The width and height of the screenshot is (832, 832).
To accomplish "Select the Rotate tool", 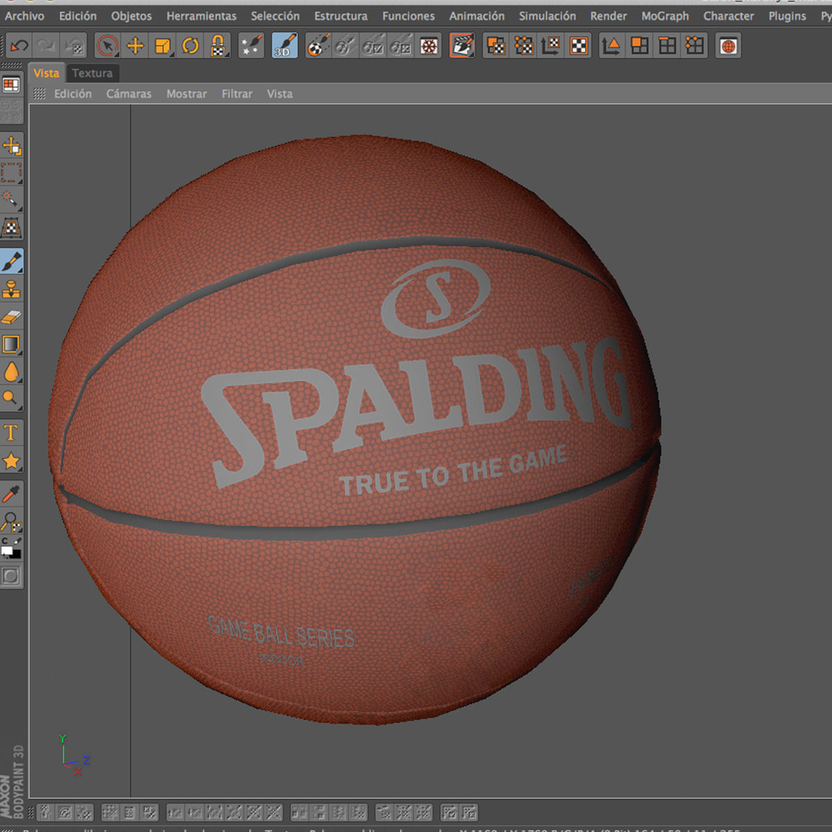I will click(191, 46).
